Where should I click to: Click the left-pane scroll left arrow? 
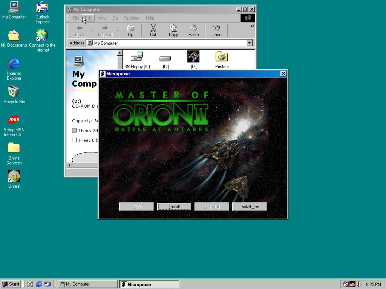[69, 165]
